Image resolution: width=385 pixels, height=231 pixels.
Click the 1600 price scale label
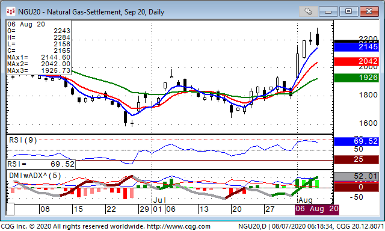368,123
